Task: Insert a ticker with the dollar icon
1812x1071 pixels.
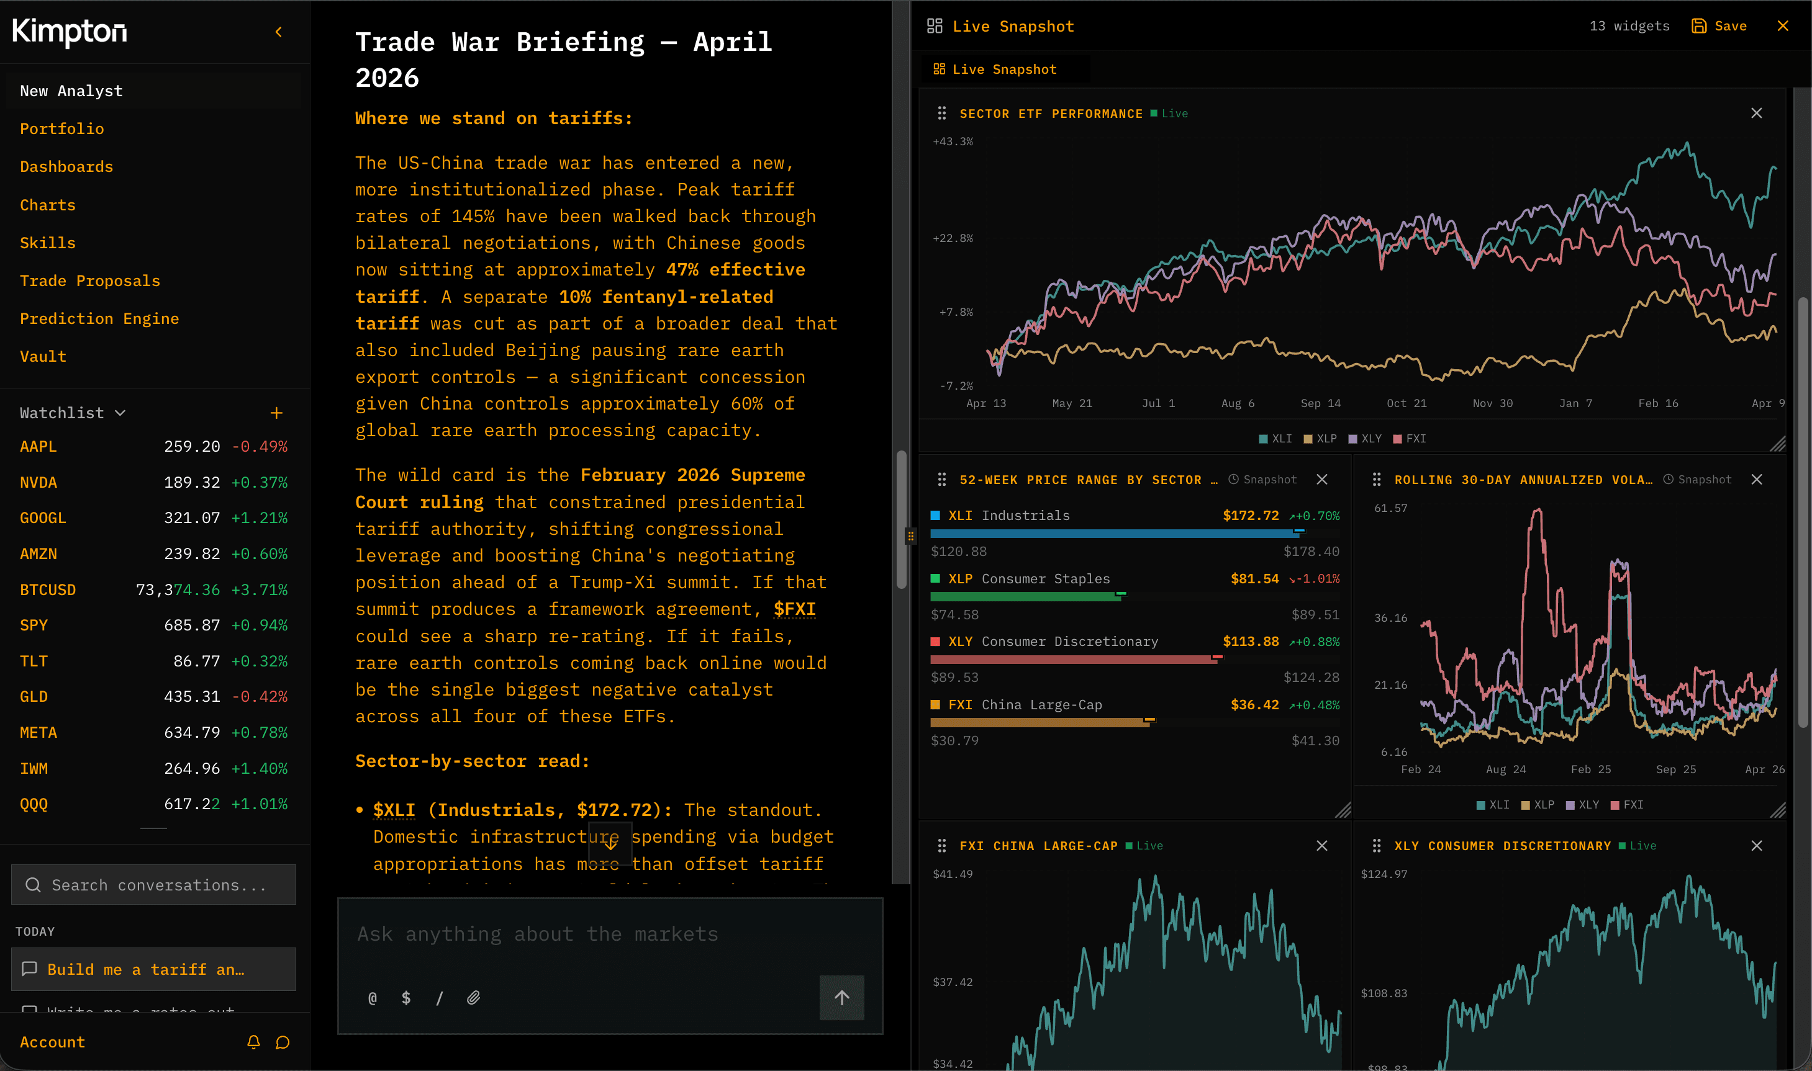Action: point(406,997)
